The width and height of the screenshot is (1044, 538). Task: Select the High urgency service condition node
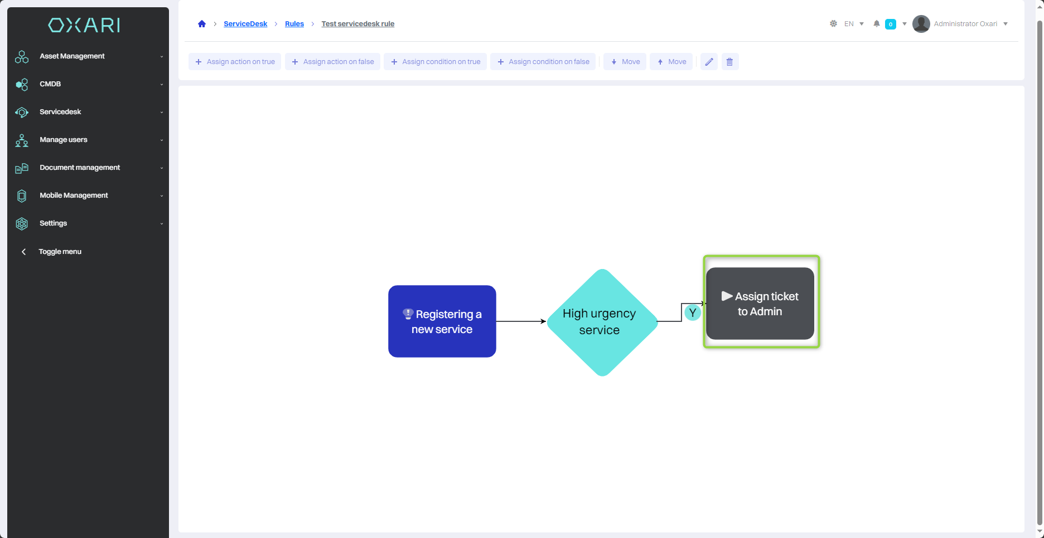601,322
